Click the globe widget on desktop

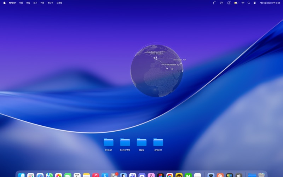click(x=157, y=70)
